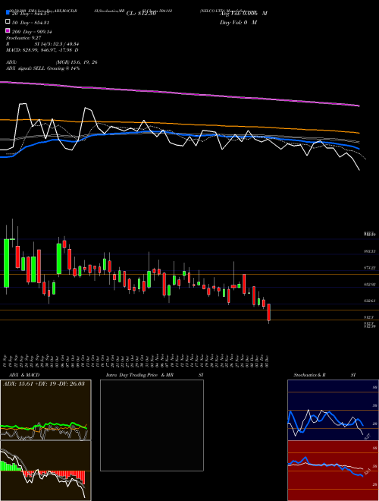Click the end of the magenta 200-day line
The width and height of the screenshot is (379, 501).
(x=359, y=106)
